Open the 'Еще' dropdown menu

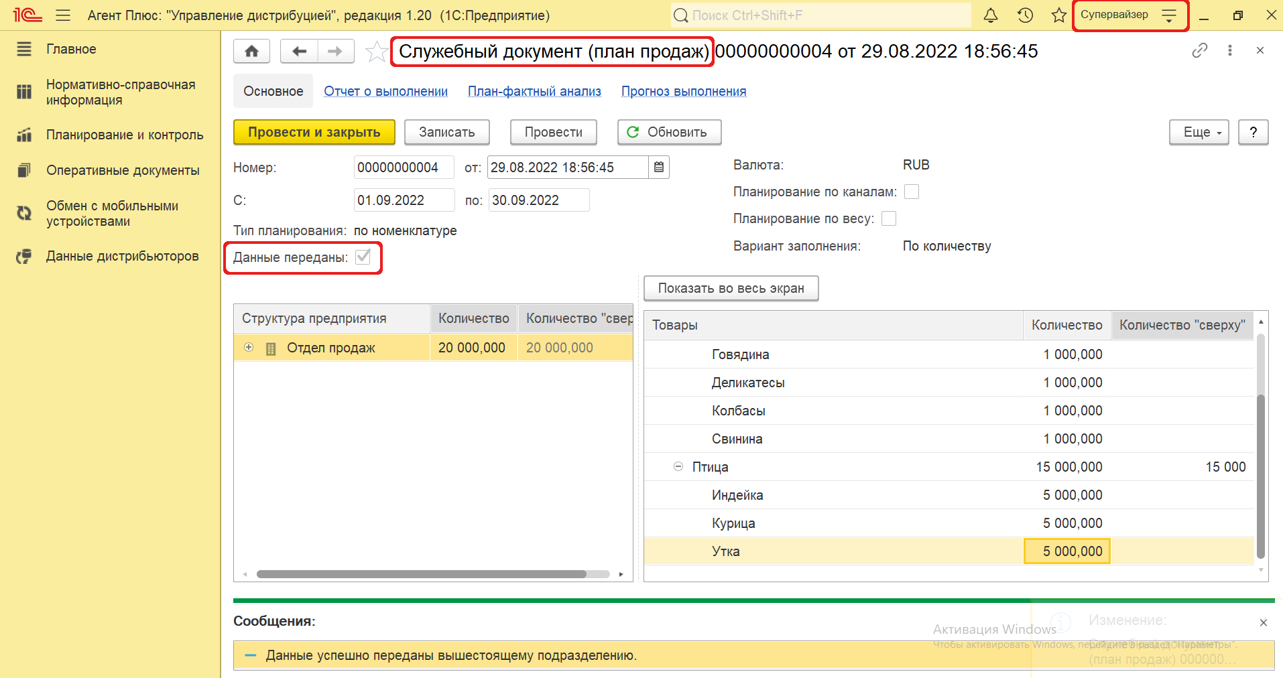(1199, 133)
